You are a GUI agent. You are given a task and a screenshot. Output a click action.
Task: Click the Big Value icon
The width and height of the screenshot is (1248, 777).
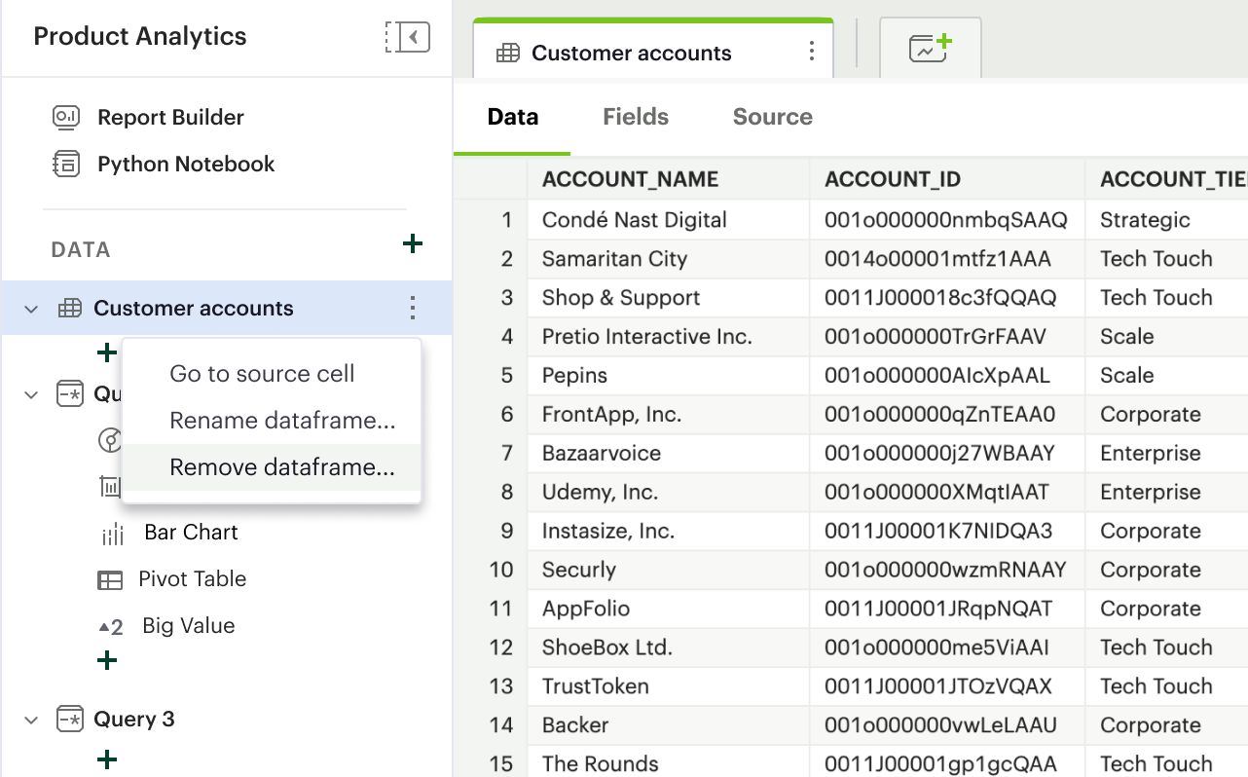click(112, 628)
